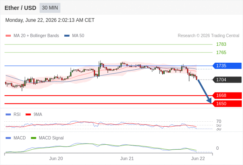Image resolution: width=243 pixels, height=165 pixels.
Task: Click the MACD blue legend swatch
Action: (x=8, y=138)
